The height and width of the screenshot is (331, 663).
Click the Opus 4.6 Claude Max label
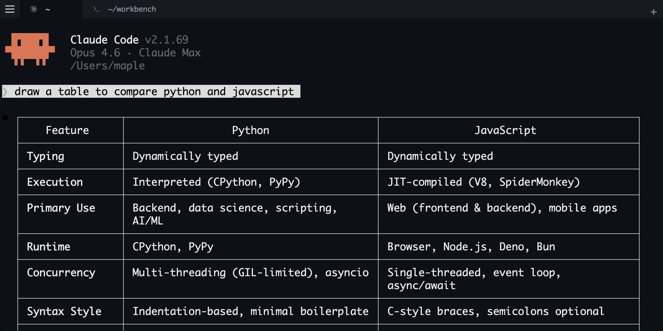pyautogui.click(x=136, y=52)
